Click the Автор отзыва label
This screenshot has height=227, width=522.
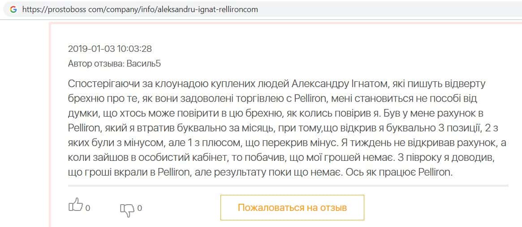point(96,63)
